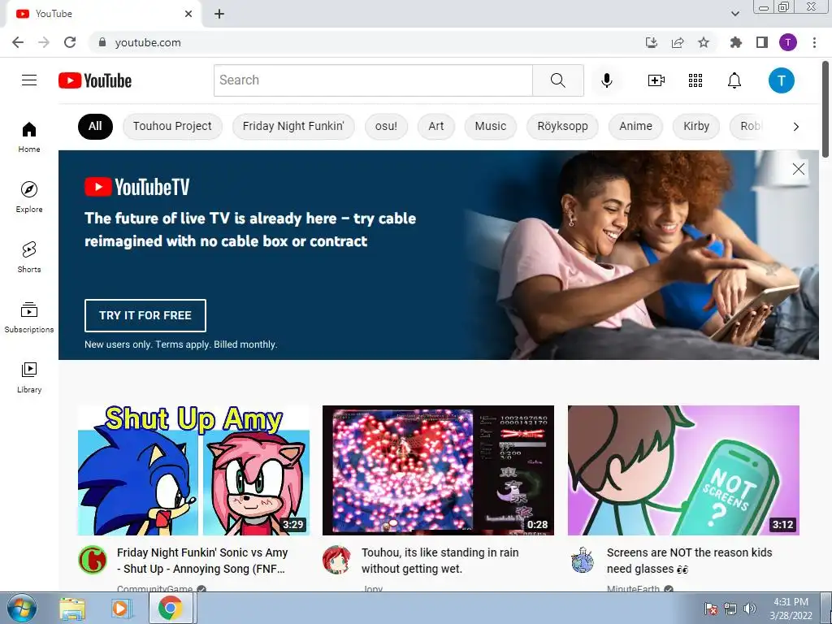
Task: Open Chrome extensions puzzle icon
Action: 736,42
